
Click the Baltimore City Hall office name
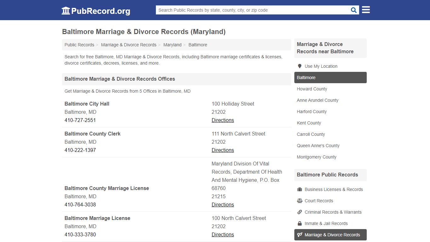point(87,104)
